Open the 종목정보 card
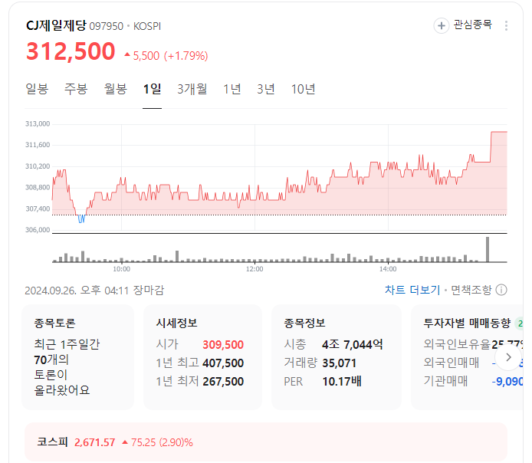The height and width of the screenshot is (463, 532). point(337,357)
